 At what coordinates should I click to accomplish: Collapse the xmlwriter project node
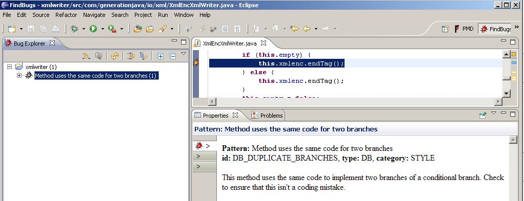click(x=9, y=66)
